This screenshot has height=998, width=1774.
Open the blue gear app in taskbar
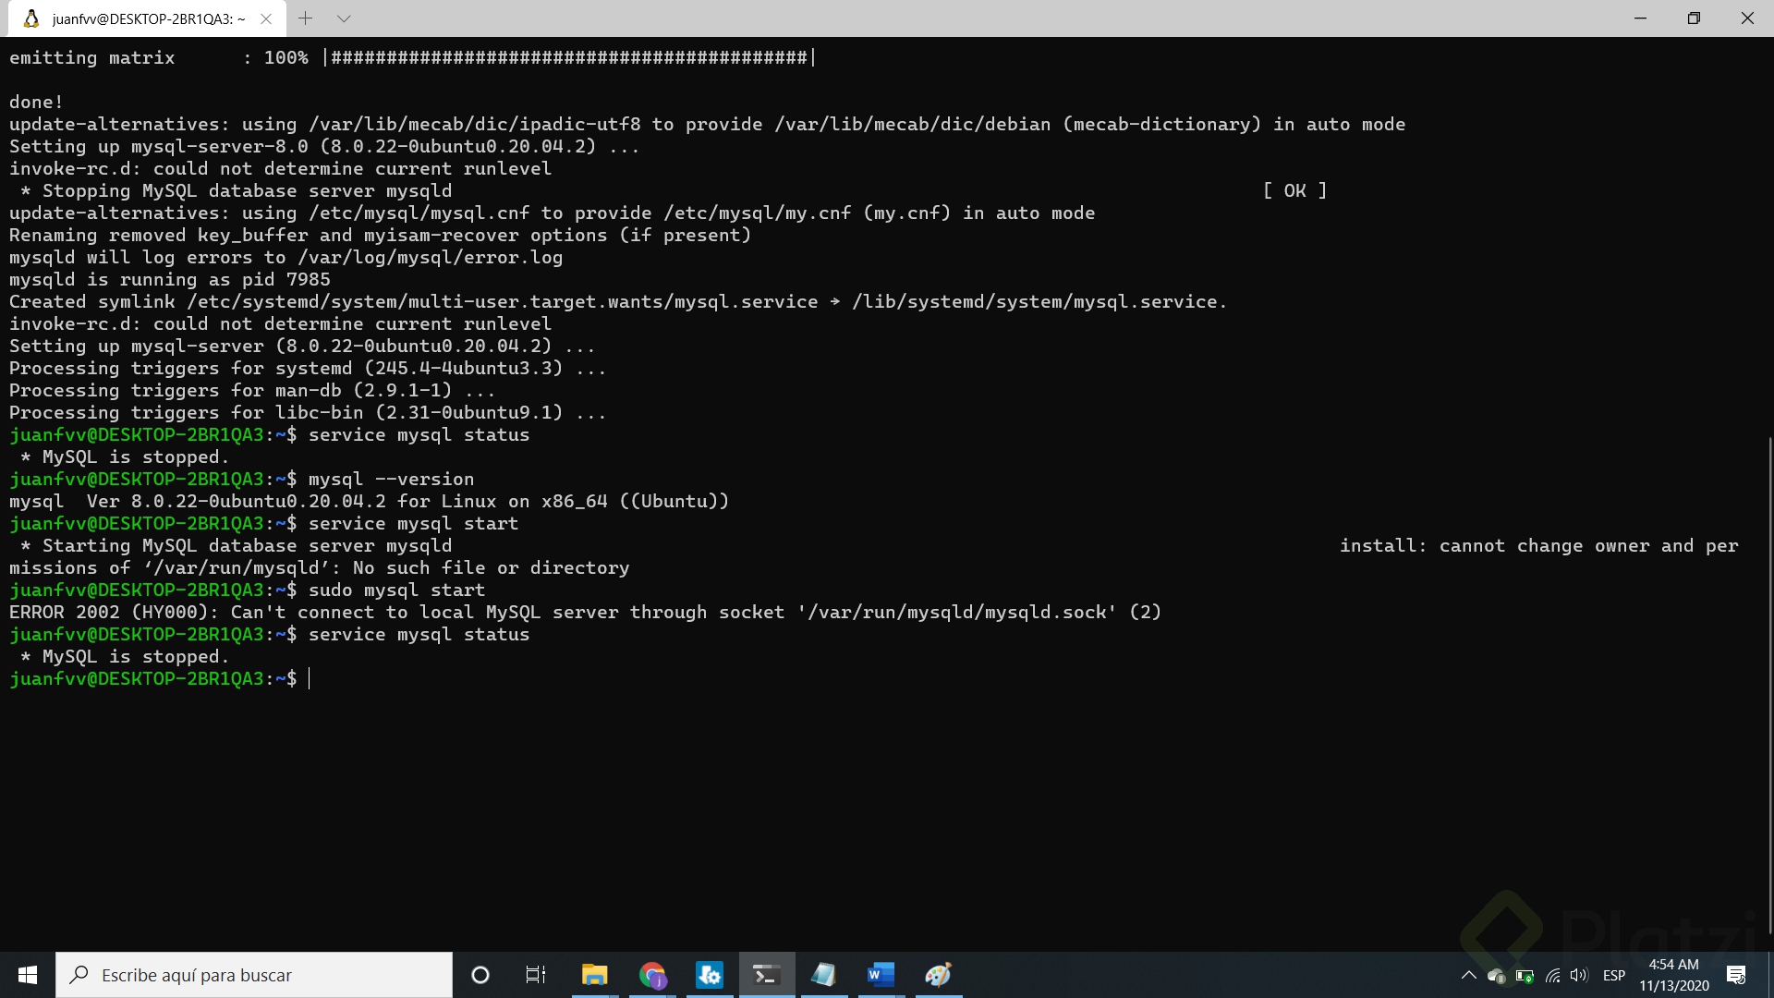(x=710, y=975)
